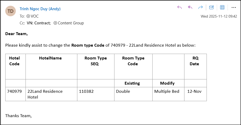The height and width of the screenshot is (125, 241).
Task: Forward this email message
Action: pos(200,7)
